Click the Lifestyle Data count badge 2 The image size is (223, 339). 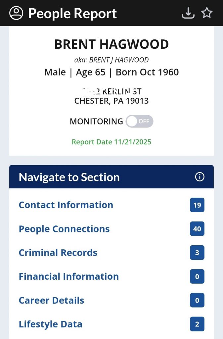(x=197, y=324)
